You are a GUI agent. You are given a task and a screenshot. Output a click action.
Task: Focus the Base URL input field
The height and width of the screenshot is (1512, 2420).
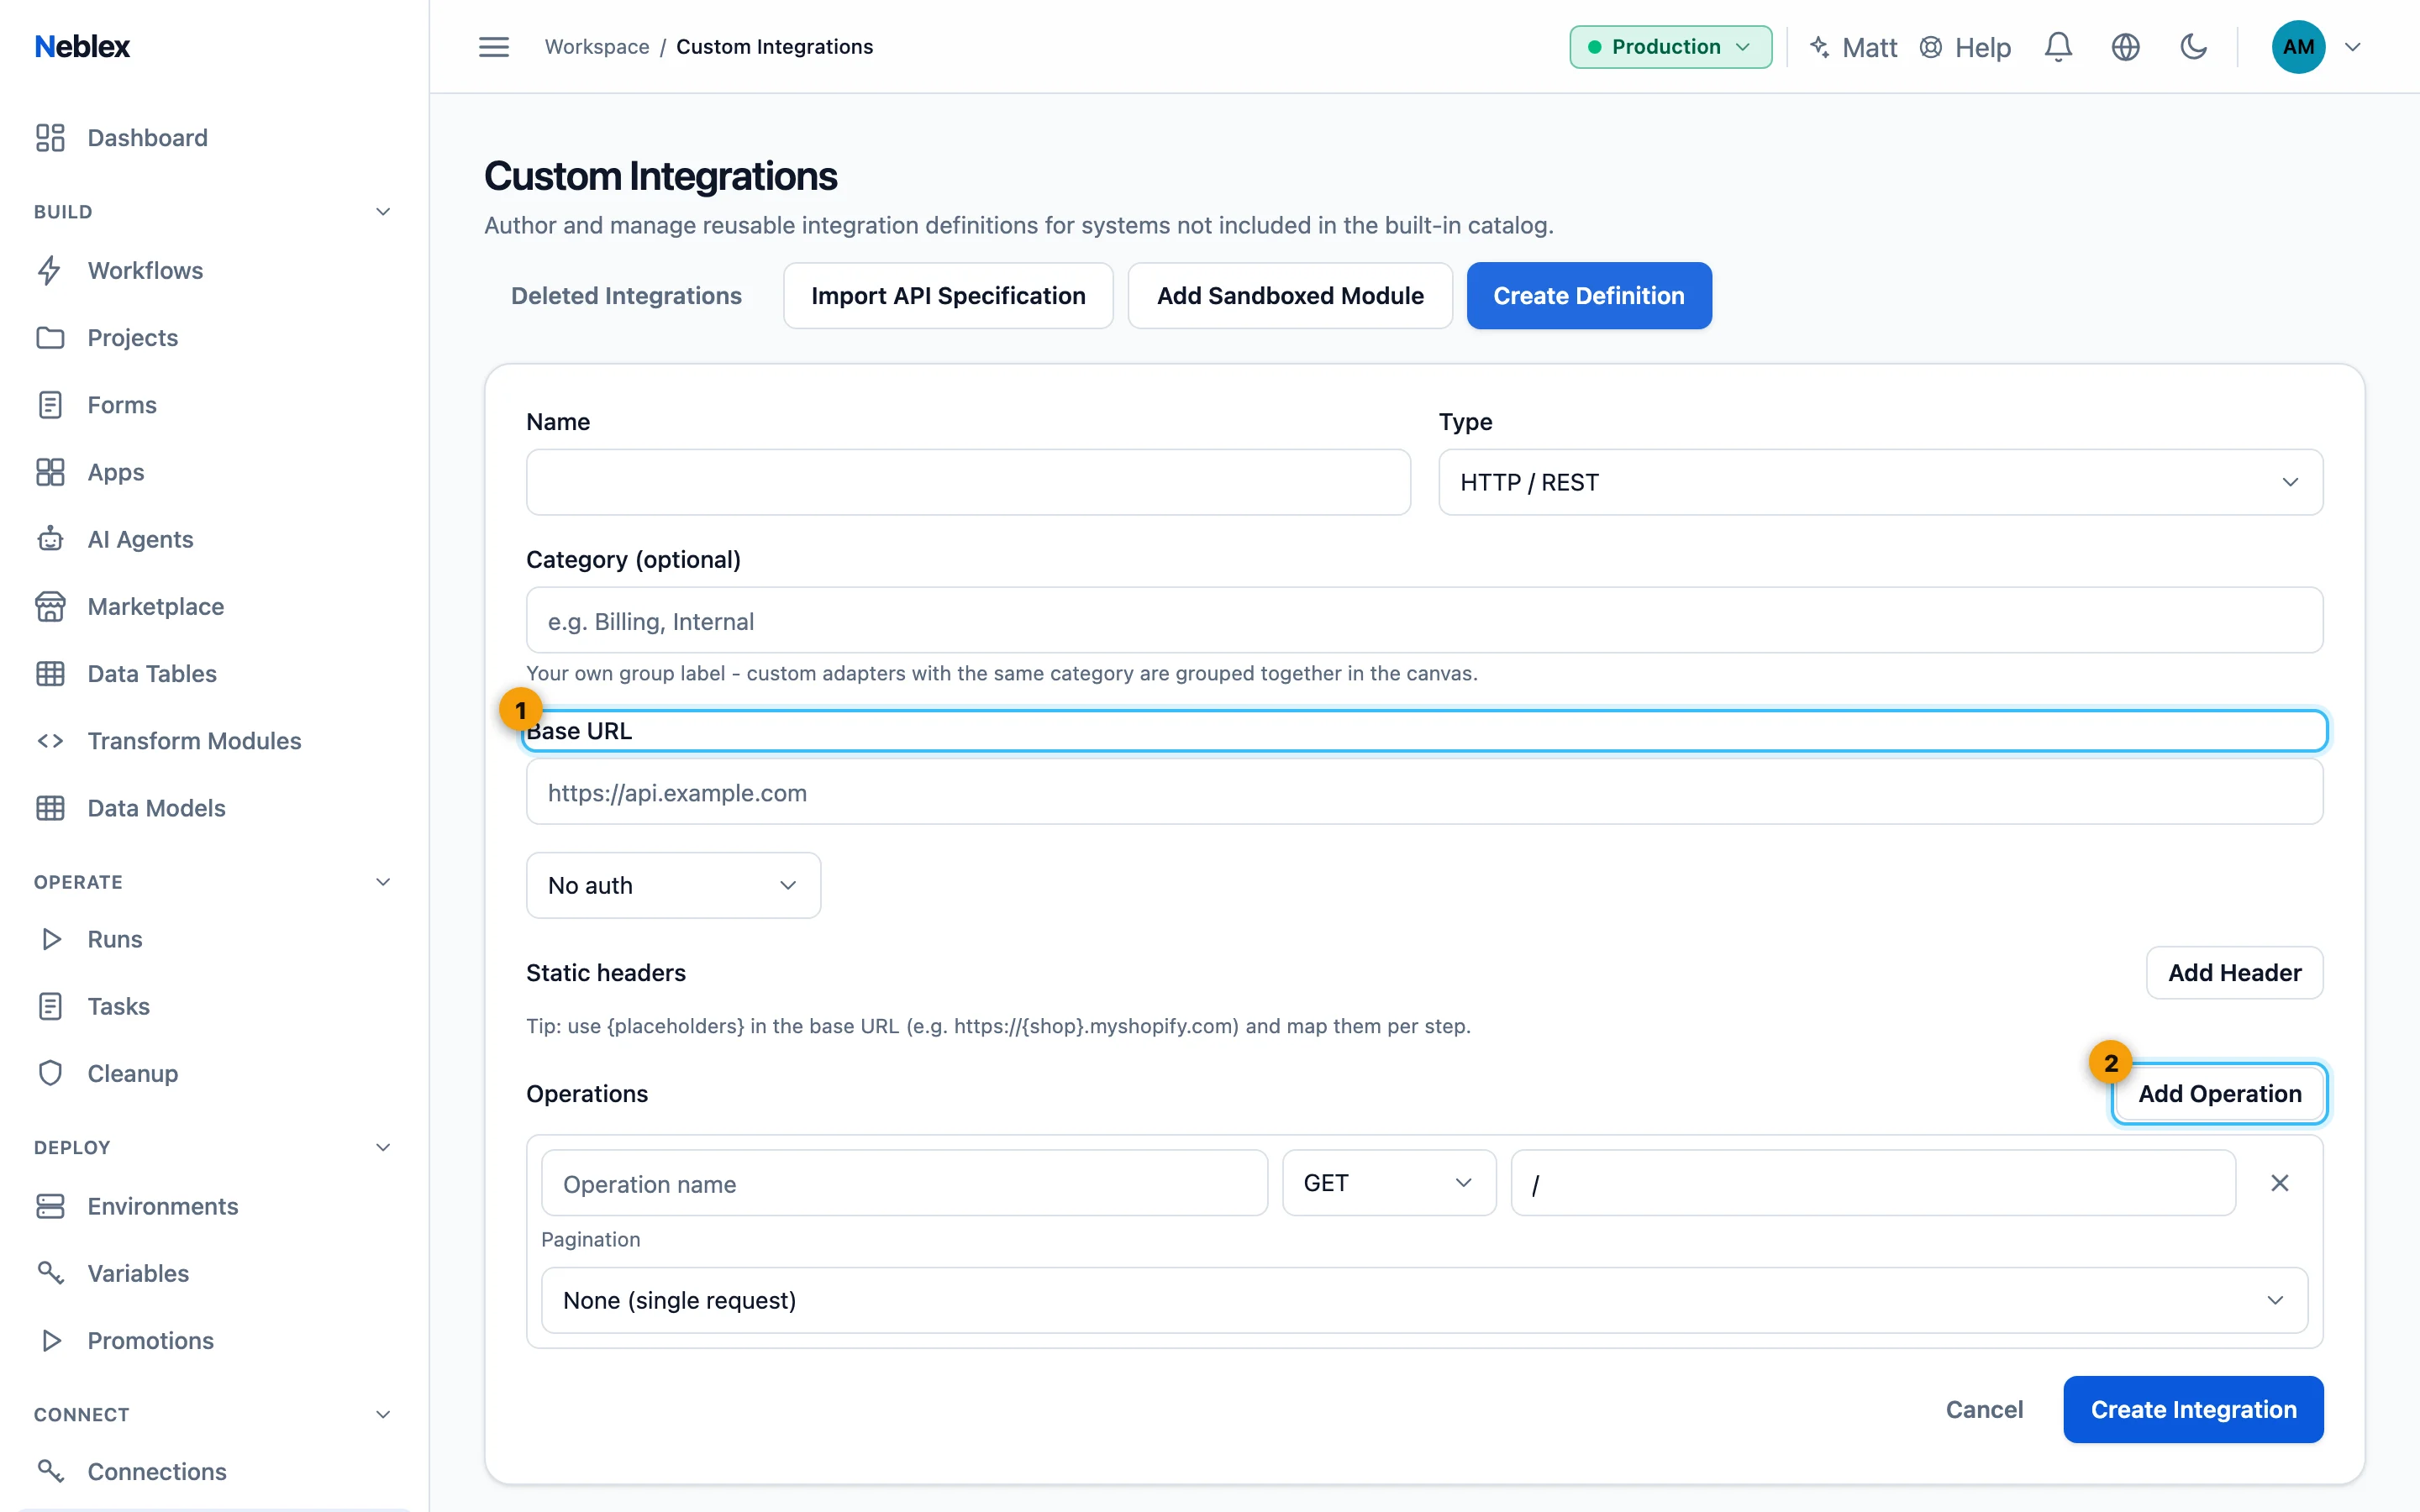click(1424, 792)
